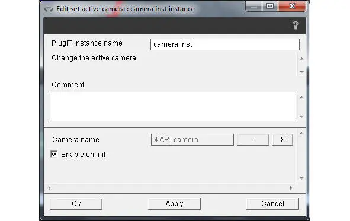Click the 'Camera name' label
The height and width of the screenshot is (221, 350).
click(x=76, y=140)
